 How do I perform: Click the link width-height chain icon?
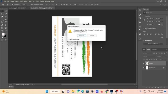(x=144, y=20)
